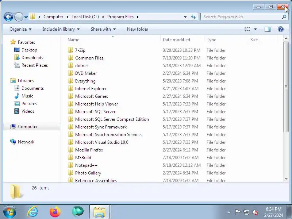Select Libraries in navigation pane
The image size is (292, 219).
click(x=26, y=81)
